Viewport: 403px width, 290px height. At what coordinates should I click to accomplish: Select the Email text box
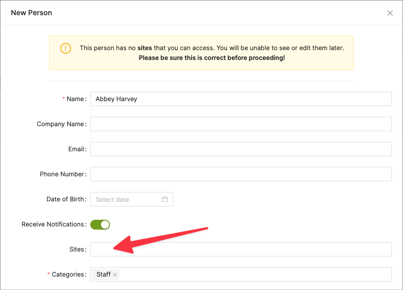coord(241,149)
